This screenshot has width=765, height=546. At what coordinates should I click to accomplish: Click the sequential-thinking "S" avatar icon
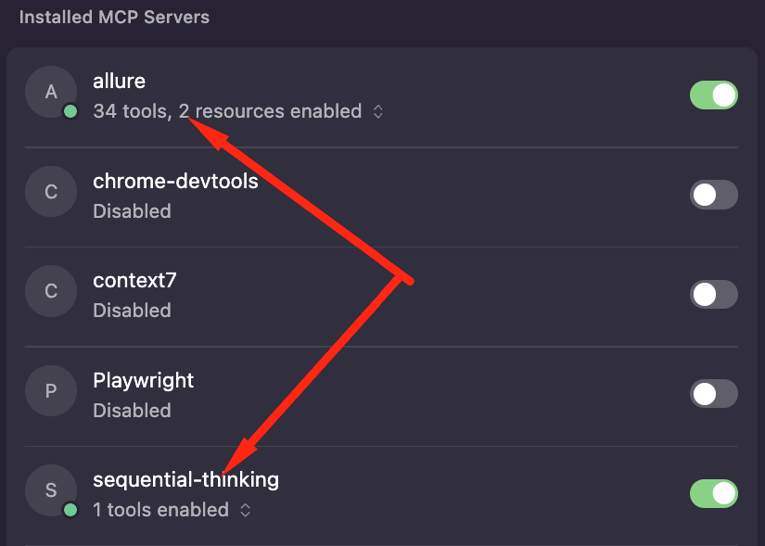tap(50, 489)
